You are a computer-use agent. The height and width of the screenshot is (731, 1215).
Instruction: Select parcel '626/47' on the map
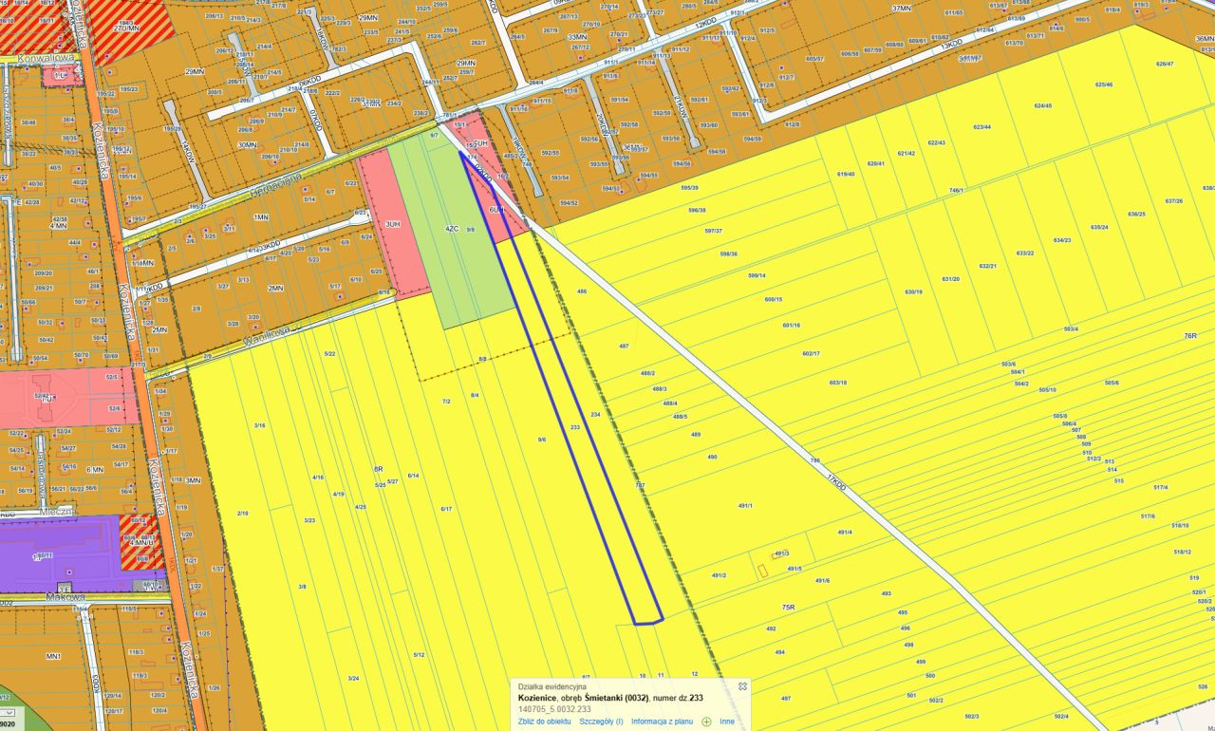click(x=1165, y=64)
